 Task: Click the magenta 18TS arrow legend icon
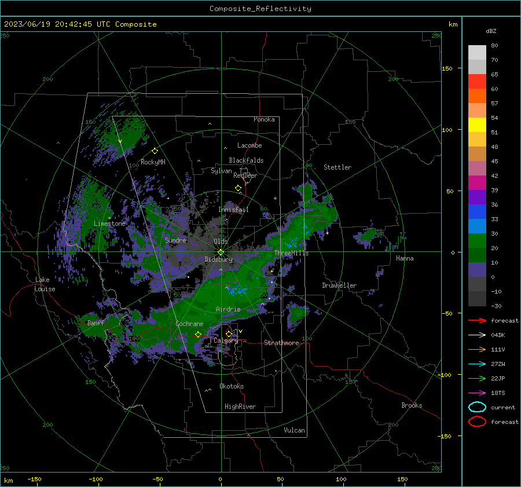477,393
